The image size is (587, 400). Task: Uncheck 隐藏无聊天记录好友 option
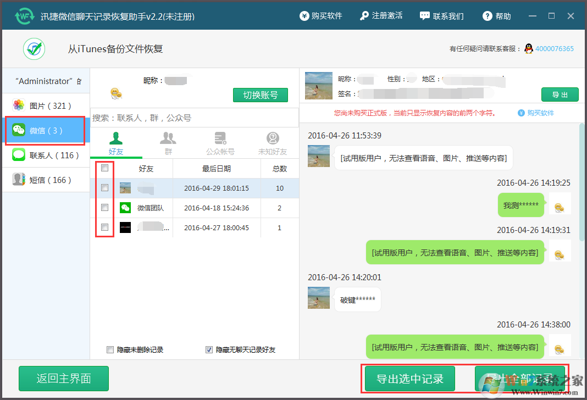pyautogui.click(x=209, y=349)
